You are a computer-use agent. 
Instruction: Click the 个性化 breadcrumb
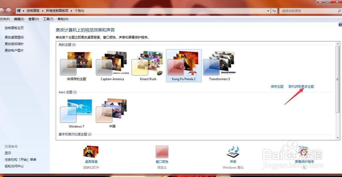point(79,11)
